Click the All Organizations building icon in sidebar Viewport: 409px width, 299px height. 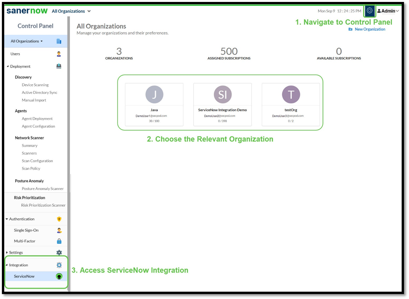click(59, 41)
